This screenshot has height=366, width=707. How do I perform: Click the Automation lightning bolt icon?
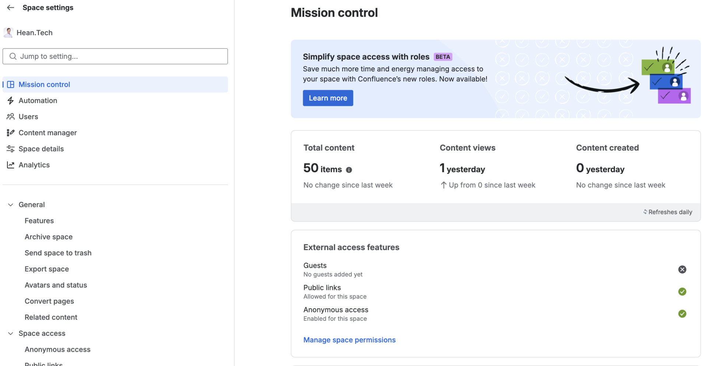point(11,101)
